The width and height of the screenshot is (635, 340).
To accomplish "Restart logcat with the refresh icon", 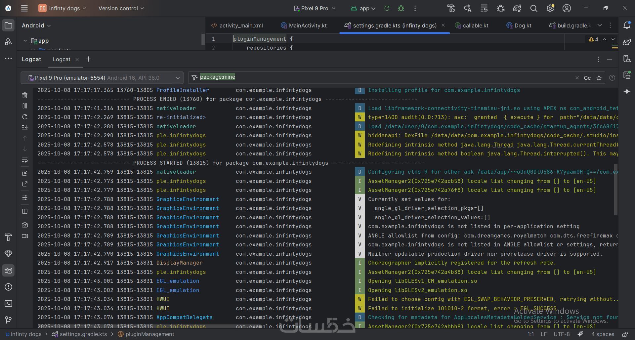I will pyautogui.click(x=25, y=117).
